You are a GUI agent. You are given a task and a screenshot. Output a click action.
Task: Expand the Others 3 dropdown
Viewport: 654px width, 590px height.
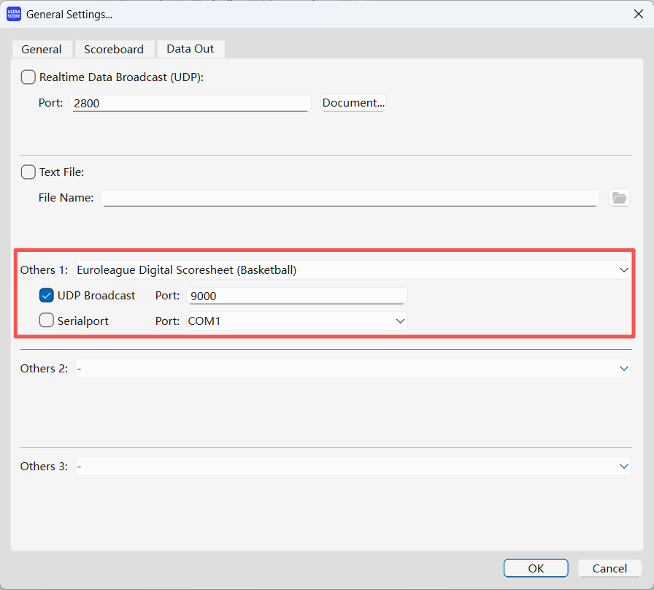pos(353,466)
